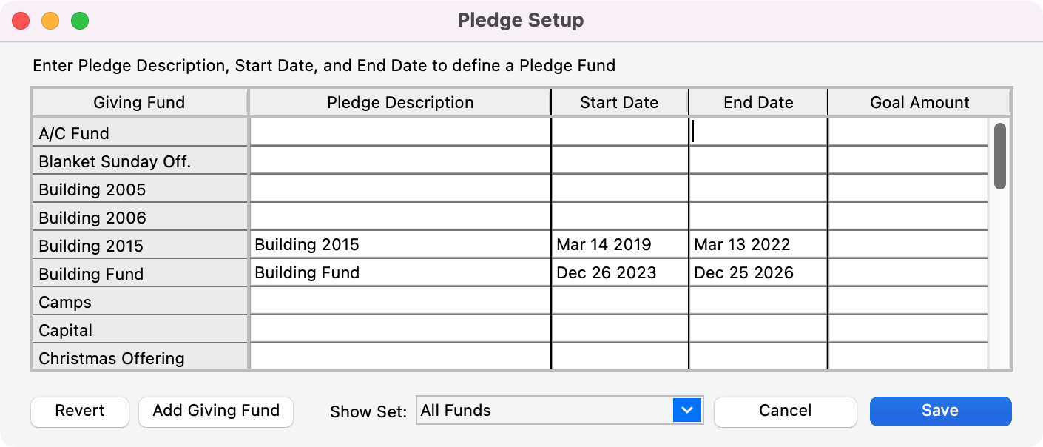Click the Goal Amount column header

[x=919, y=102]
